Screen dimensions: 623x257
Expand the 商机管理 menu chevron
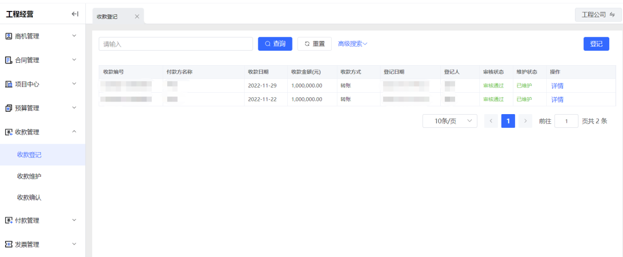click(74, 36)
